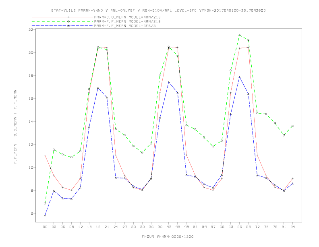This screenshot has height=247, width=319.
Task: Click x-axis tick label 09
Action: click(x=71, y=227)
